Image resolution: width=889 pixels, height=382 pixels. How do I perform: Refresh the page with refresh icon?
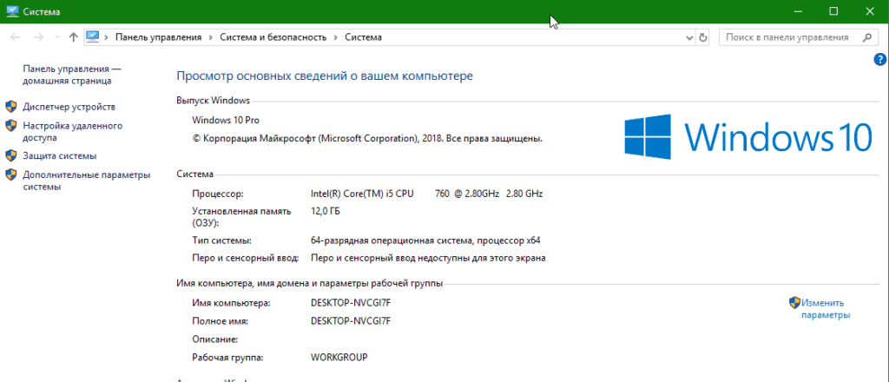coord(703,37)
